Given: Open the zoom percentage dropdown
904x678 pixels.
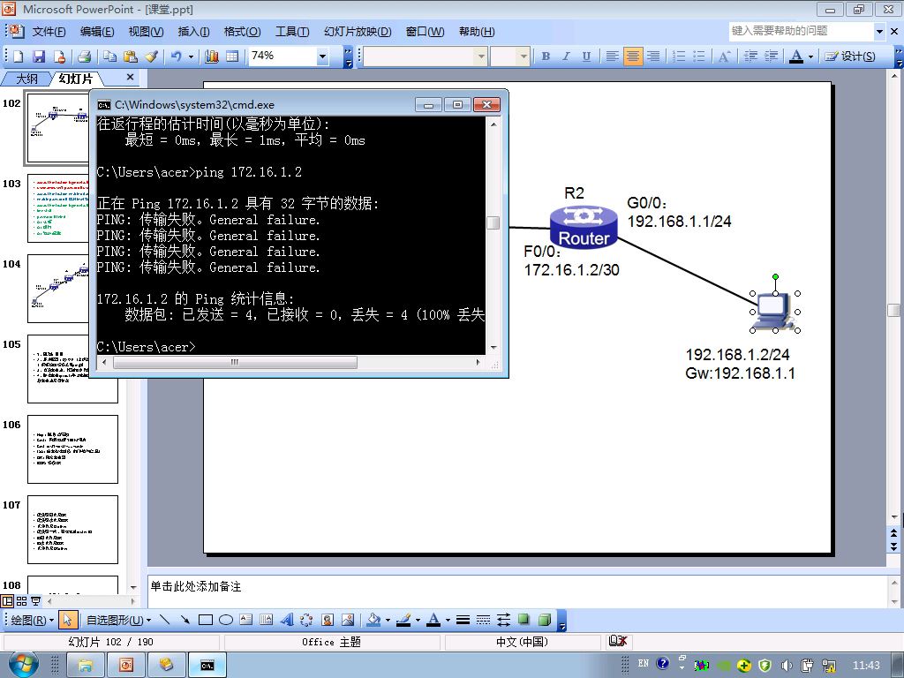Looking at the screenshot, I should (322, 56).
